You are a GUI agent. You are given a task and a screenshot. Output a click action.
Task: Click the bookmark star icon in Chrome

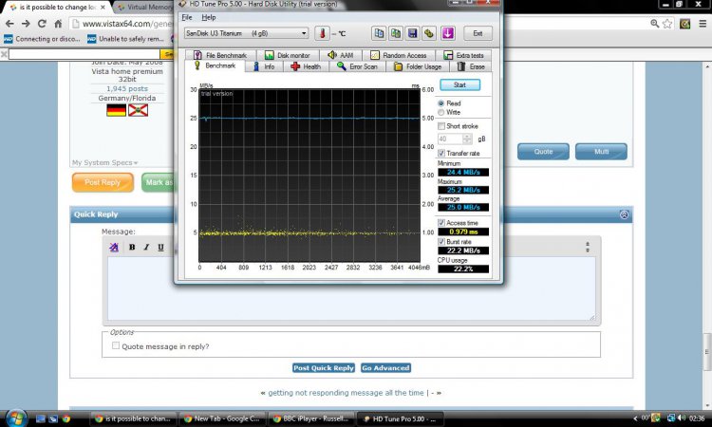(x=667, y=24)
